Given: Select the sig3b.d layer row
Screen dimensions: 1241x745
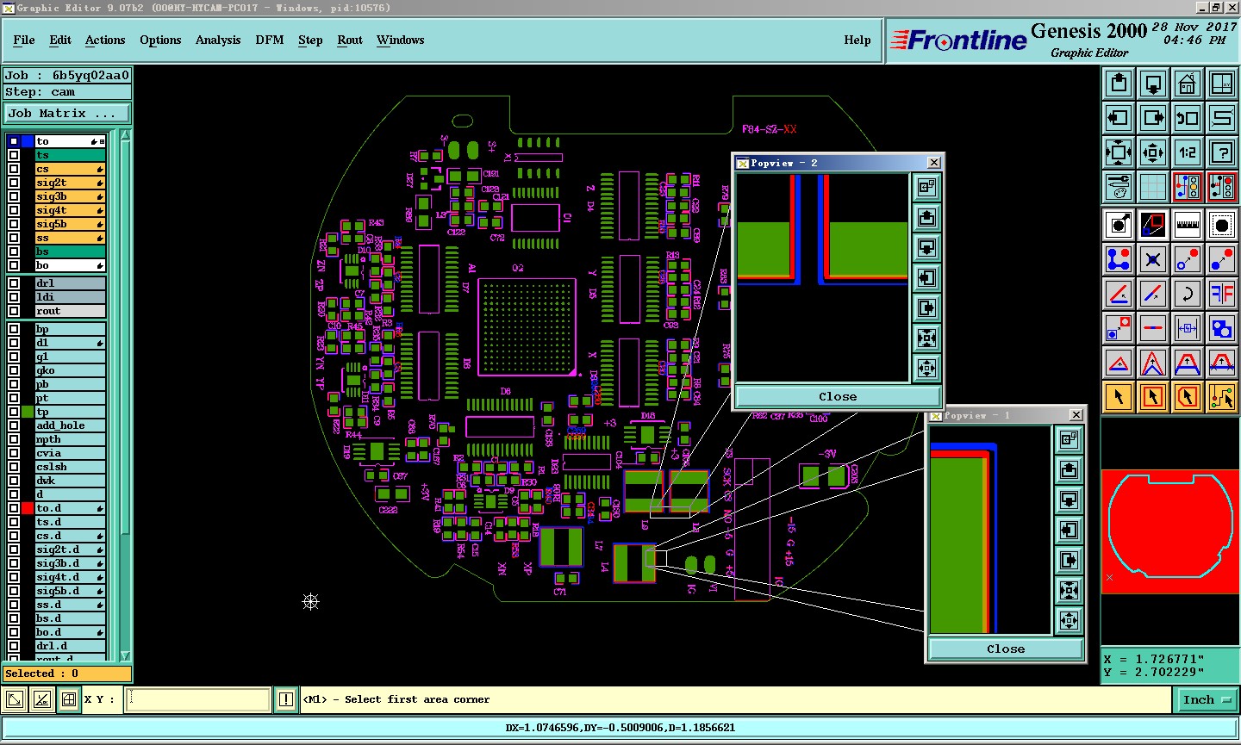Looking at the screenshot, I should (x=70, y=563).
